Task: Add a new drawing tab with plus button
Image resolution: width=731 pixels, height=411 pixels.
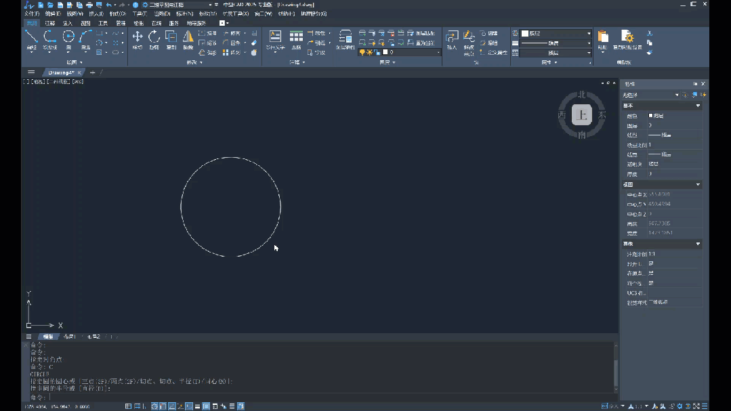Action: click(92, 72)
